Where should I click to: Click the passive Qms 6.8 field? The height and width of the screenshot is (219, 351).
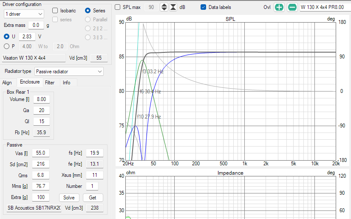40,175
